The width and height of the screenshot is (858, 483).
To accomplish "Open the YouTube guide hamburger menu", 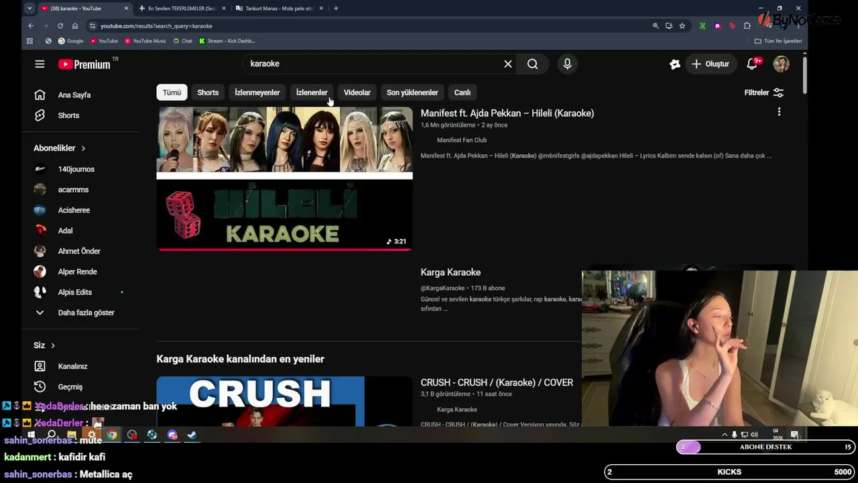I will click(x=40, y=64).
